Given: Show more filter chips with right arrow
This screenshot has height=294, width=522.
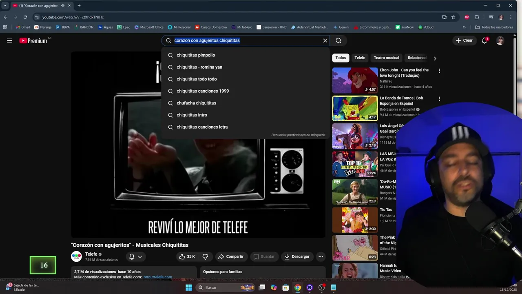Looking at the screenshot, I should coord(435,58).
